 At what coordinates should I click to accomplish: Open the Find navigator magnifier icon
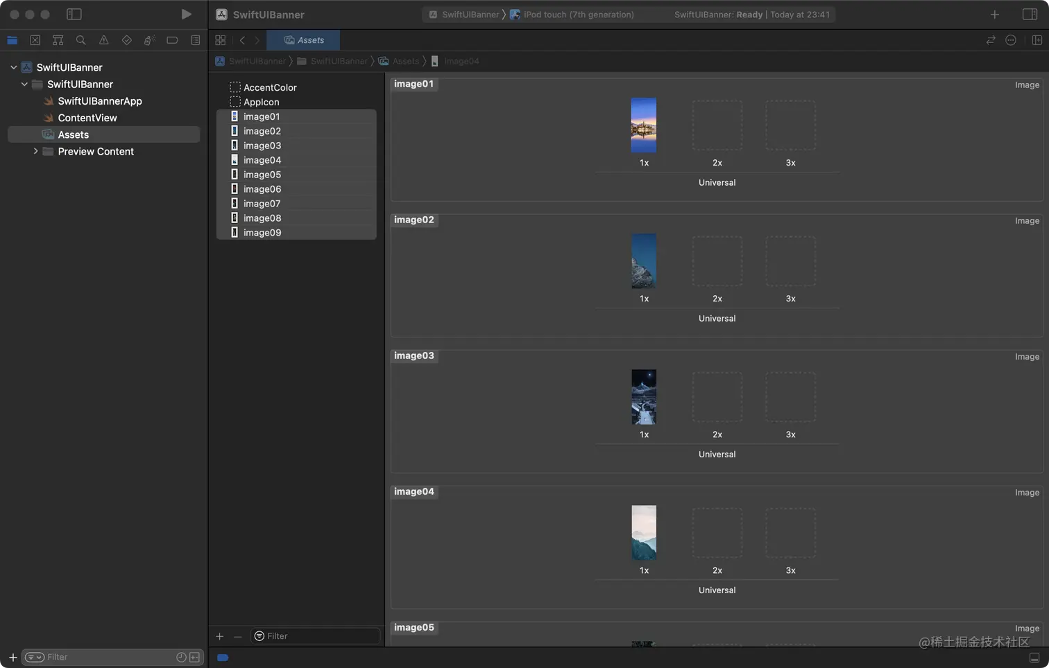(81, 40)
